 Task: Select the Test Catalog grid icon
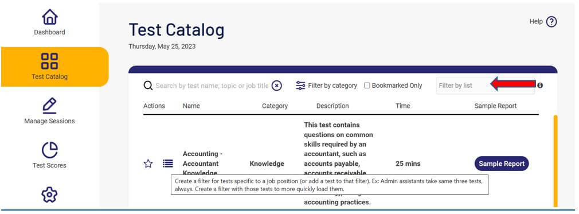tap(49, 61)
